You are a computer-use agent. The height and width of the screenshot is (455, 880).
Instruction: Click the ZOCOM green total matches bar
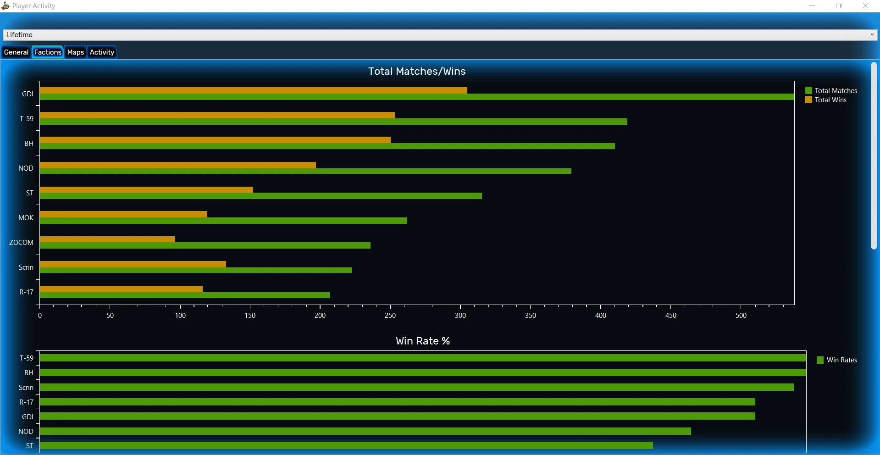click(205, 245)
